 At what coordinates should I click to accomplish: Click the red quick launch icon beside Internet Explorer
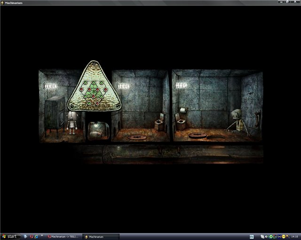point(32,237)
